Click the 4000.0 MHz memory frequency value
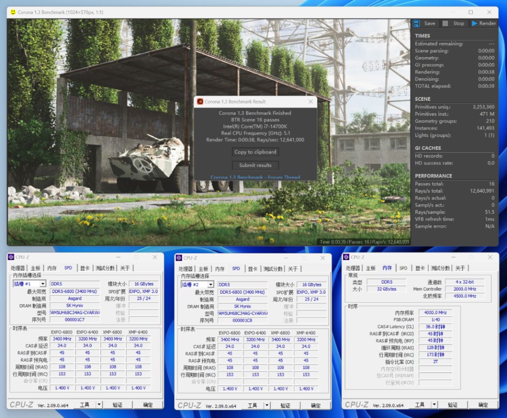This screenshot has height=418, width=507. (435, 313)
